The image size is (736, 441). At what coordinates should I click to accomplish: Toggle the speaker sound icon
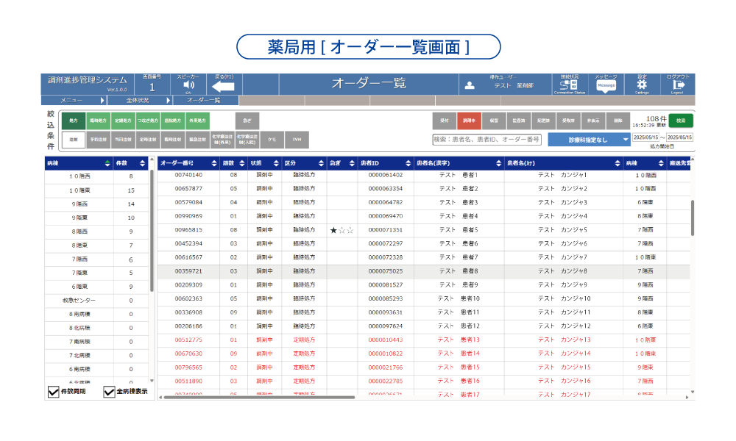(x=188, y=85)
